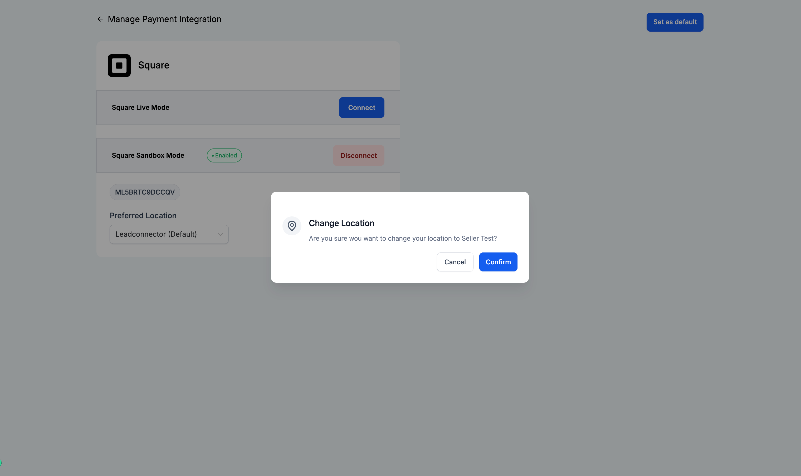Click the Manage Payment Integration heading
801x476 pixels.
[164, 19]
